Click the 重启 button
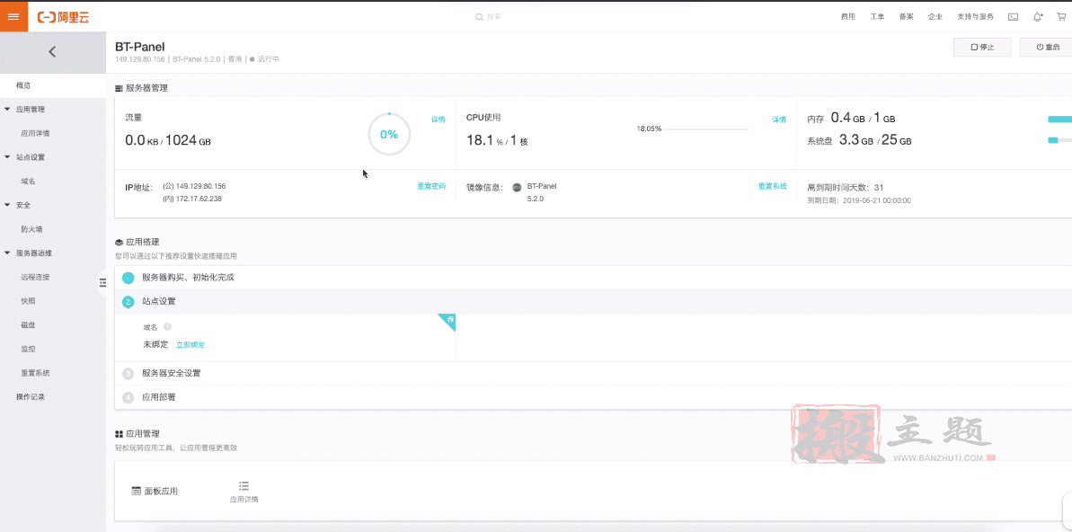This screenshot has height=532, width=1072. pos(1047,47)
